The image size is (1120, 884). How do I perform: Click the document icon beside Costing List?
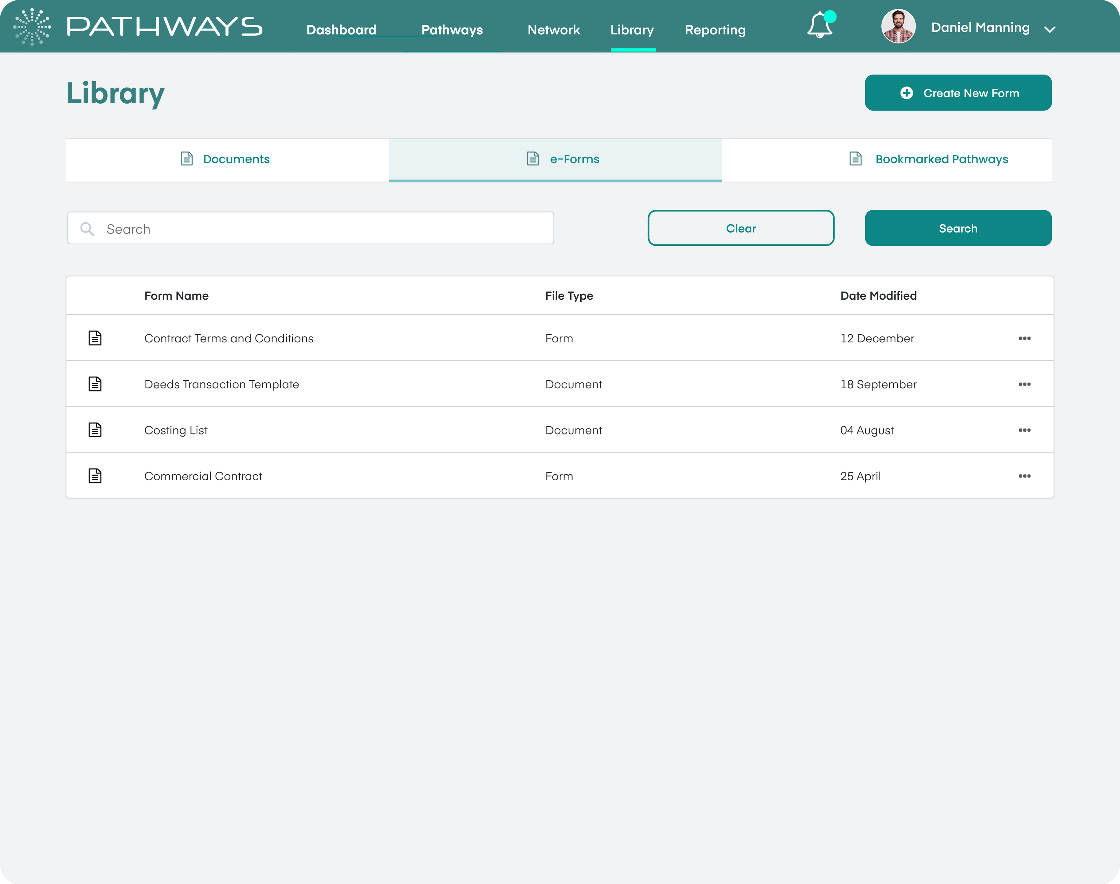(95, 429)
